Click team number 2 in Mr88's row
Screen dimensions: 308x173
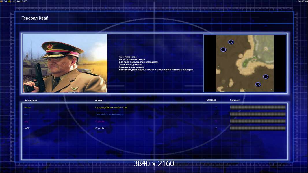[216, 128]
